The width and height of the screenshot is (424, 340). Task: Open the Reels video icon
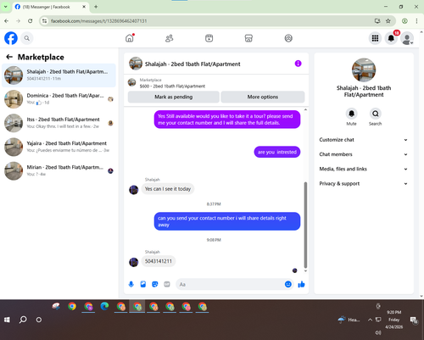209,38
